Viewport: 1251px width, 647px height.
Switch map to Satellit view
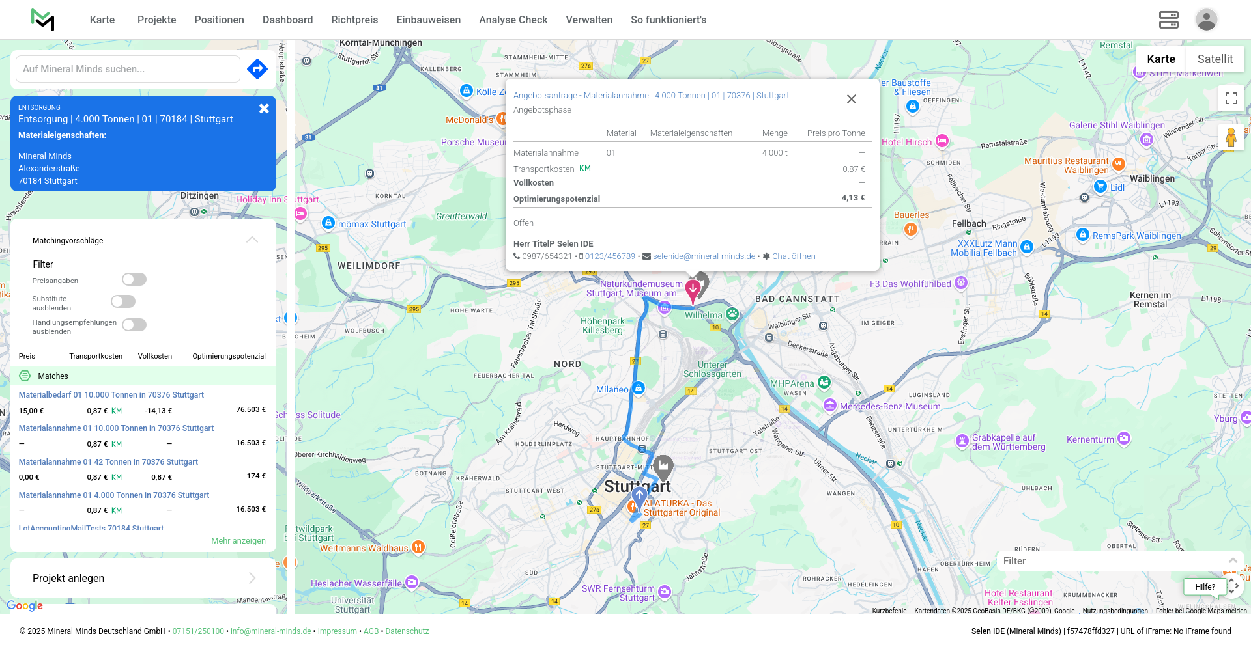pyautogui.click(x=1215, y=59)
